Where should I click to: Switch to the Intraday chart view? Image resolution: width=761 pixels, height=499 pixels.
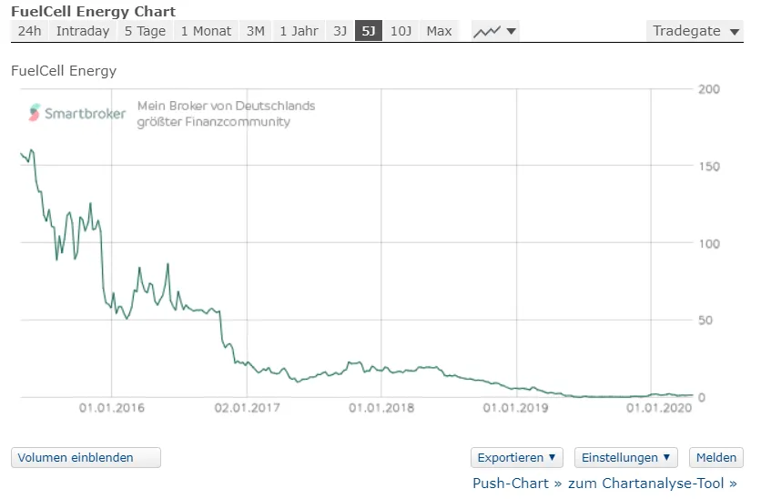(82, 31)
